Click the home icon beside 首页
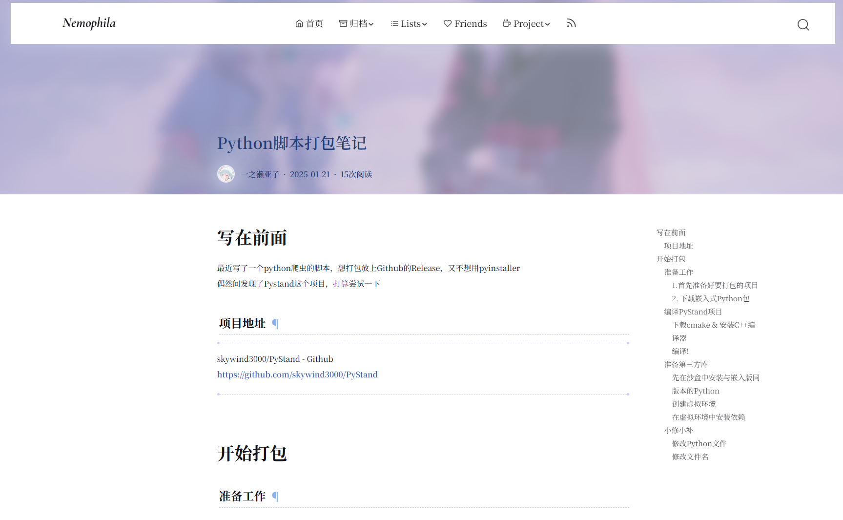843x520 pixels. tap(299, 23)
